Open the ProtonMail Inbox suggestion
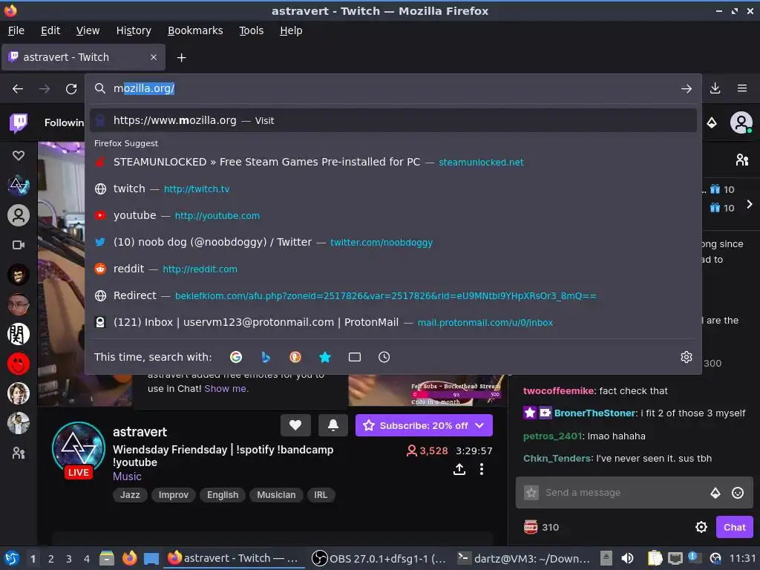The image size is (760, 570). point(393,322)
